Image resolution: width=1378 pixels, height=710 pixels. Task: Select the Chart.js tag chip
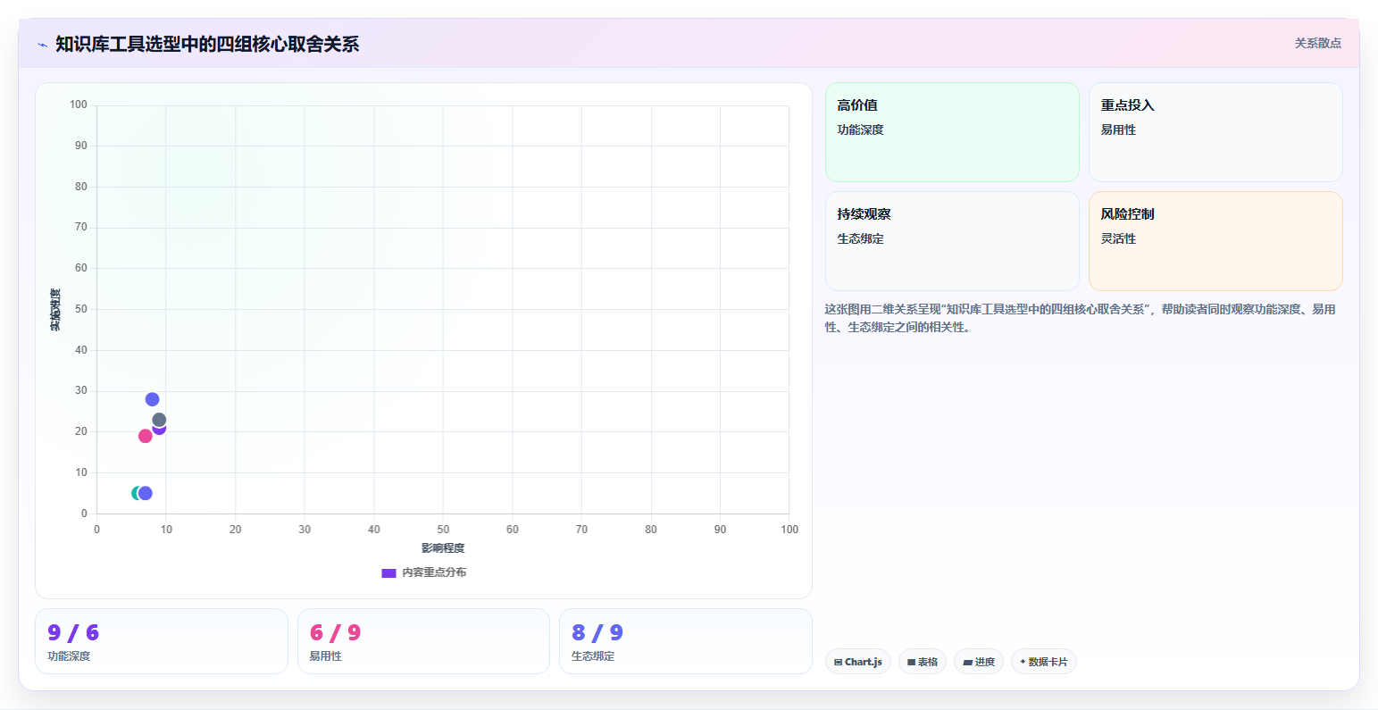tap(857, 662)
